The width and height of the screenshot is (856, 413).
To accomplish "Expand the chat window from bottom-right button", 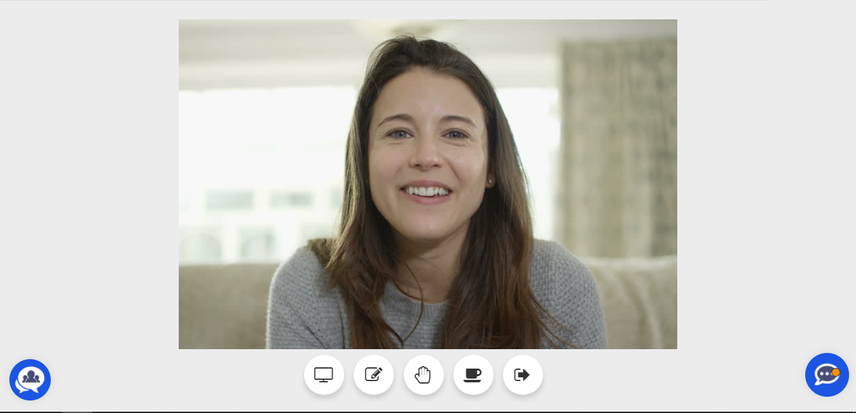I will click(x=827, y=375).
